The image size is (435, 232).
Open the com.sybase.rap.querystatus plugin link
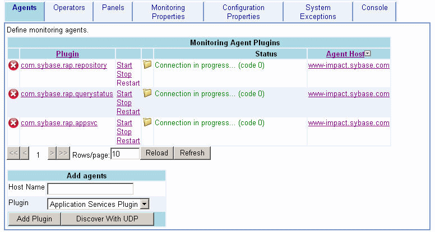point(67,94)
